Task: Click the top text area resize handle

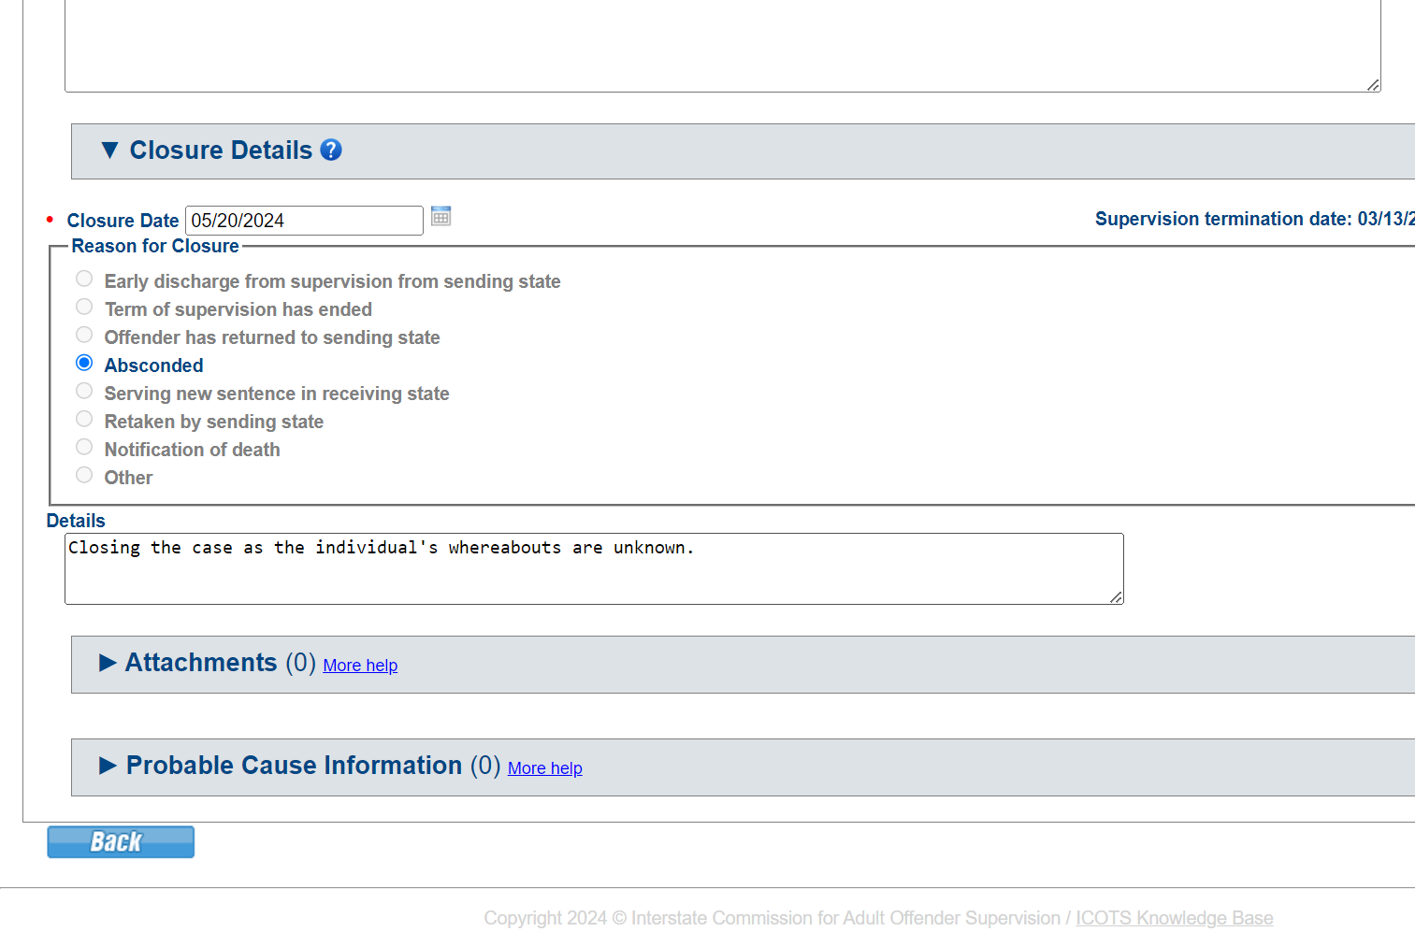Action: [1373, 85]
